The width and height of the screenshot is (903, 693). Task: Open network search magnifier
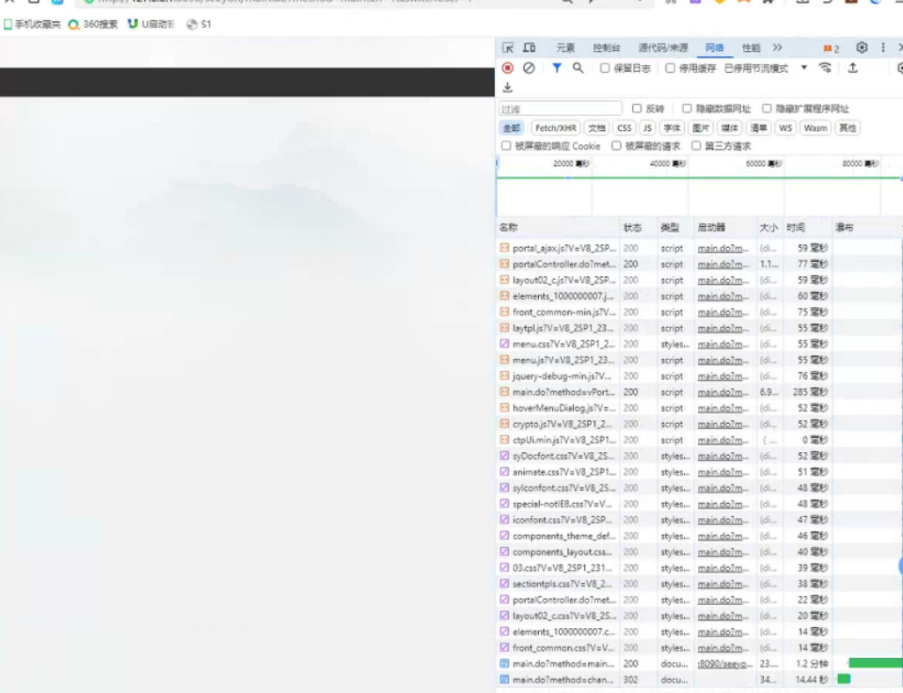pos(578,68)
